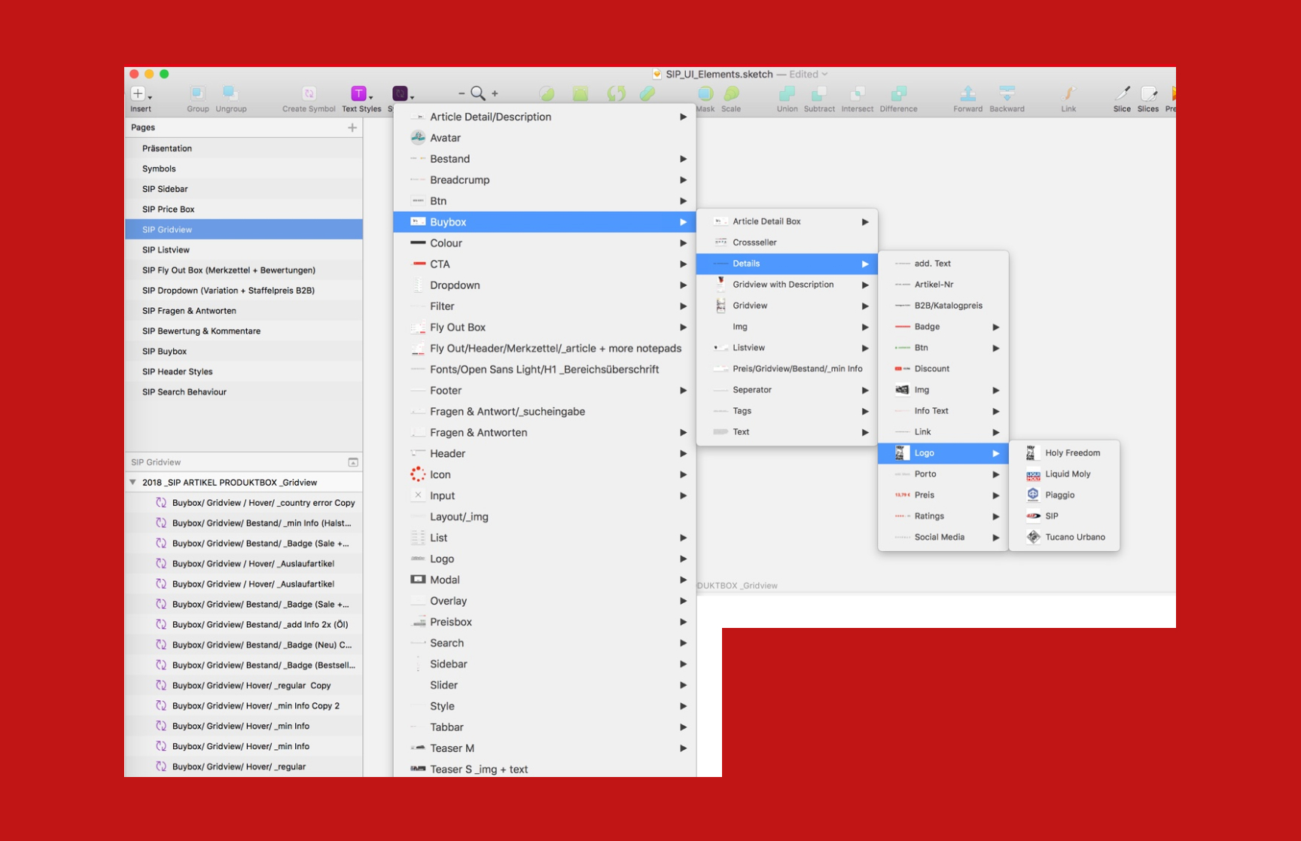This screenshot has width=1301, height=841.
Task: Click the Union boolean operation icon
Action: (787, 93)
